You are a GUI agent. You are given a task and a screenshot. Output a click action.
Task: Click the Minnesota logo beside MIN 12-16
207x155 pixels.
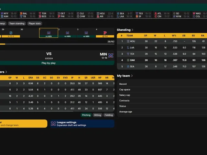(x=111, y=56)
